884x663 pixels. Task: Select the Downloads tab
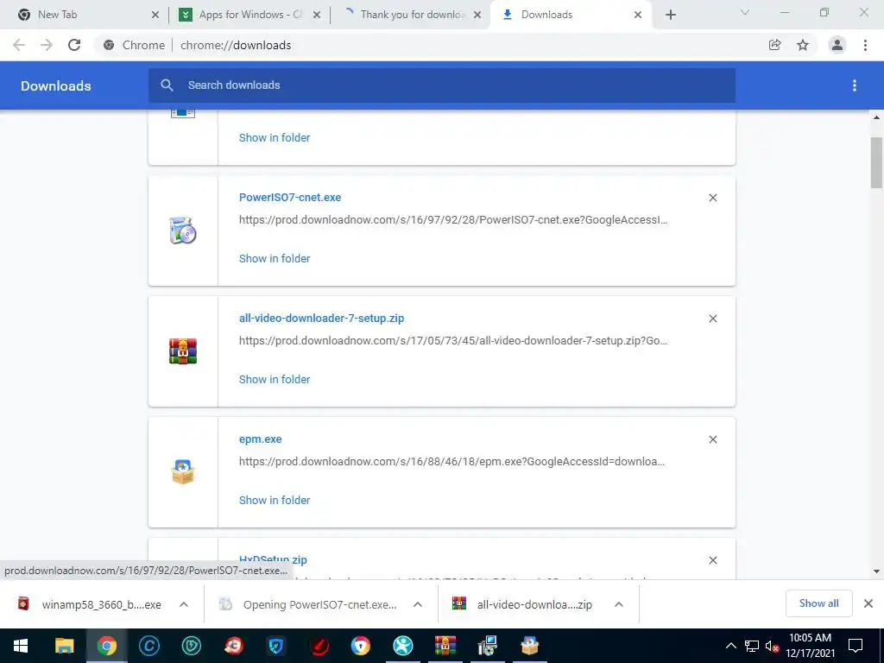571,15
